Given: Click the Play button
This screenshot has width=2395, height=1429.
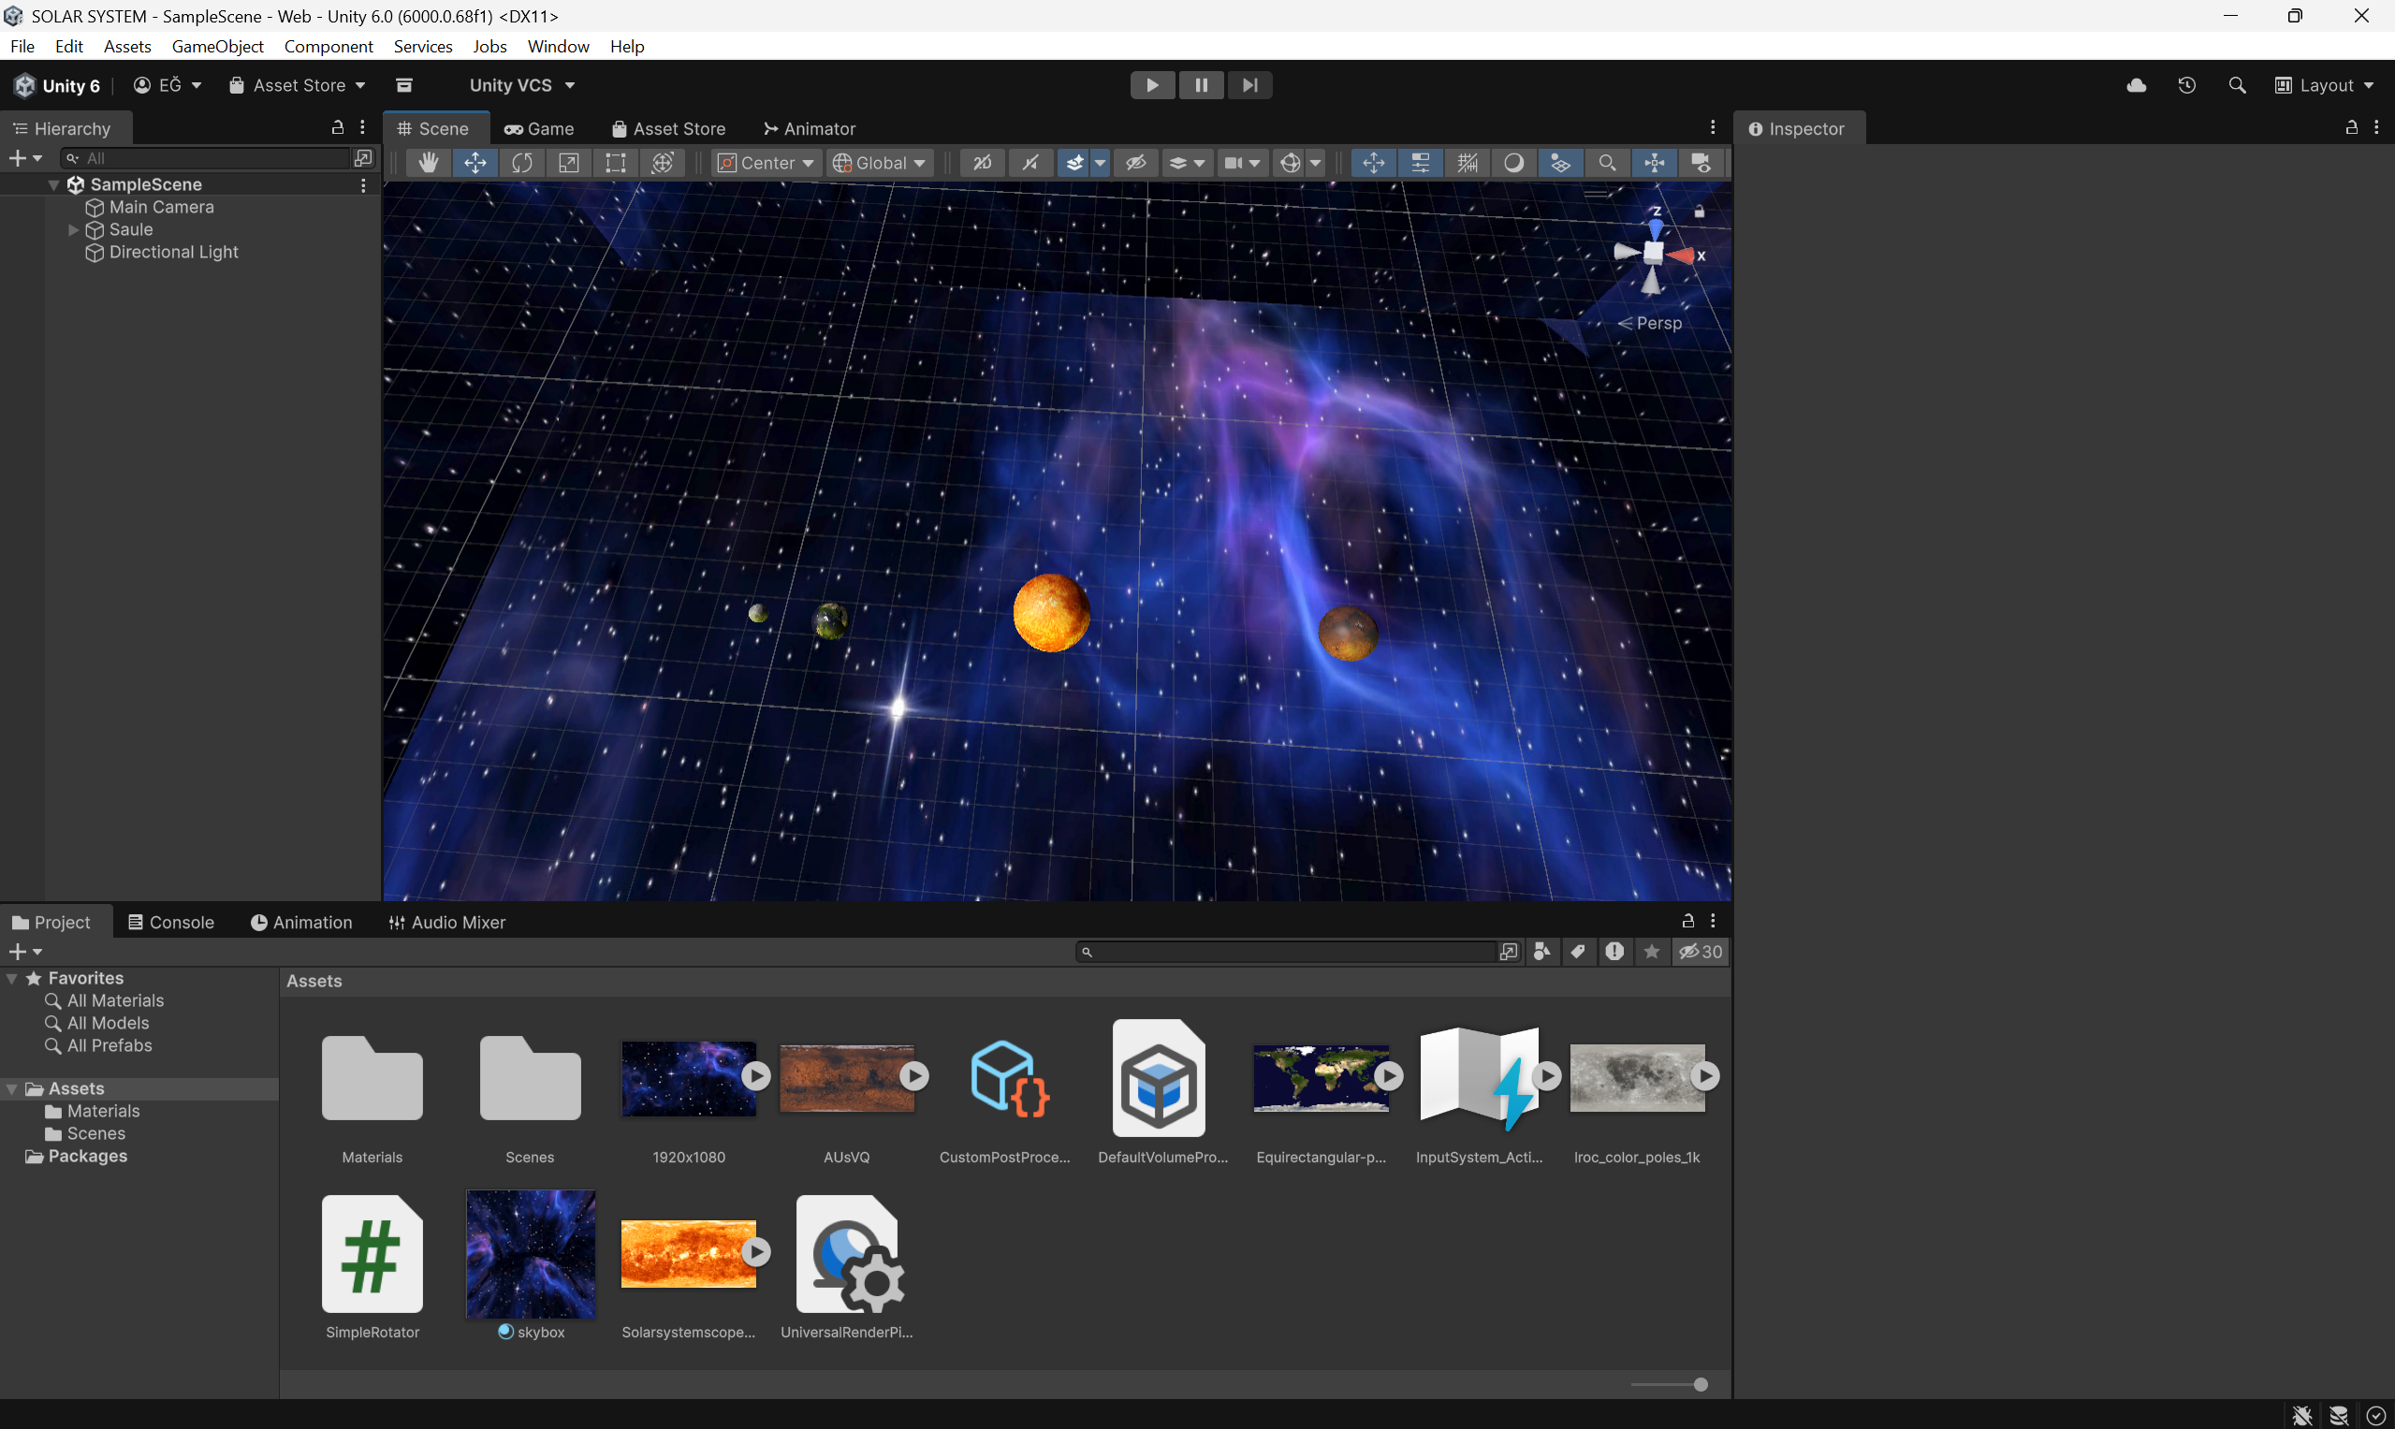Looking at the screenshot, I should tap(1152, 85).
